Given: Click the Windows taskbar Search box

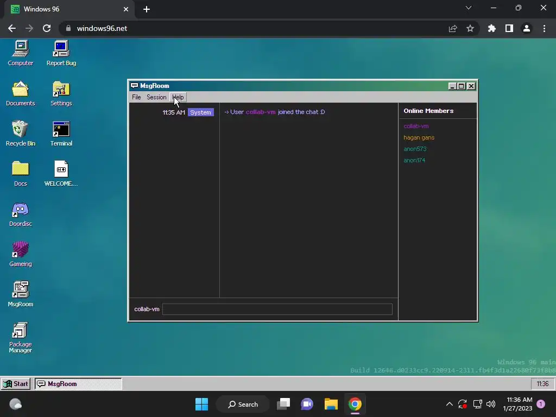Looking at the screenshot, I should [243, 404].
